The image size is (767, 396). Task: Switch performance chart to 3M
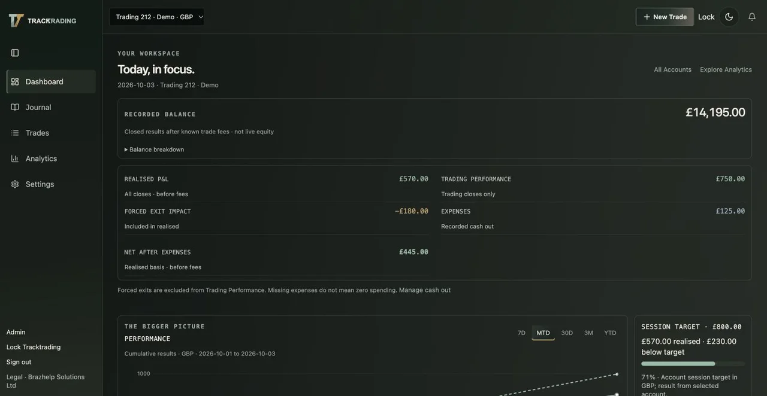tap(588, 333)
